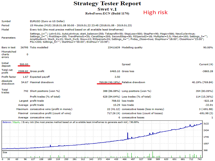The width and height of the screenshot is (215, 161).
Task: Click the 'Size' panel label
Action: tap(5, 153)
